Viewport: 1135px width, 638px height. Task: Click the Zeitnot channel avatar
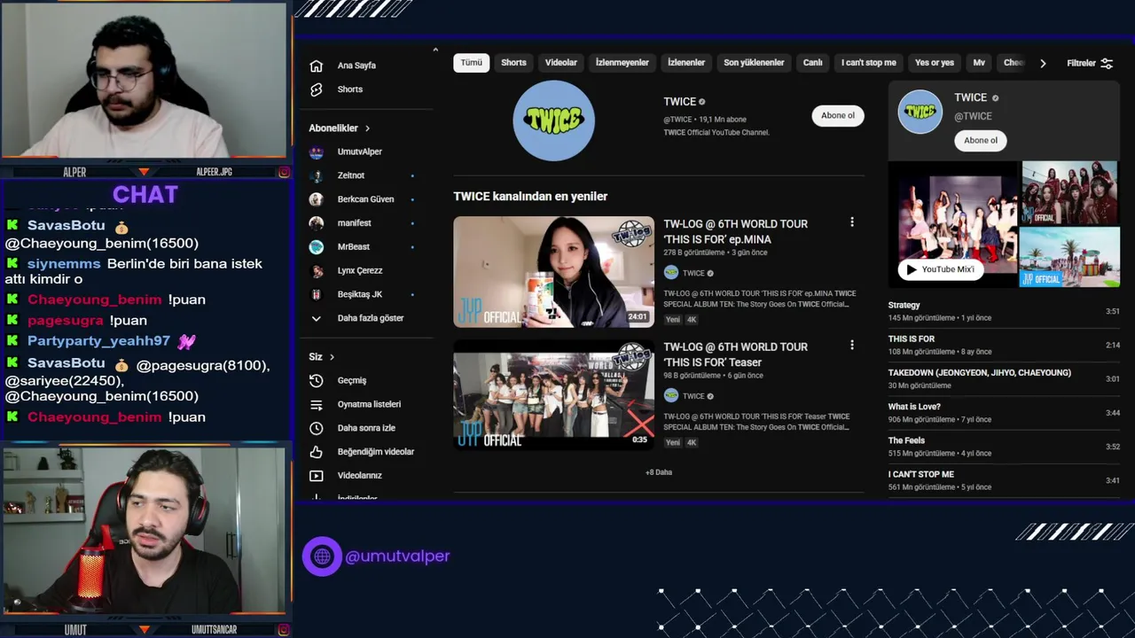[316, 175]
